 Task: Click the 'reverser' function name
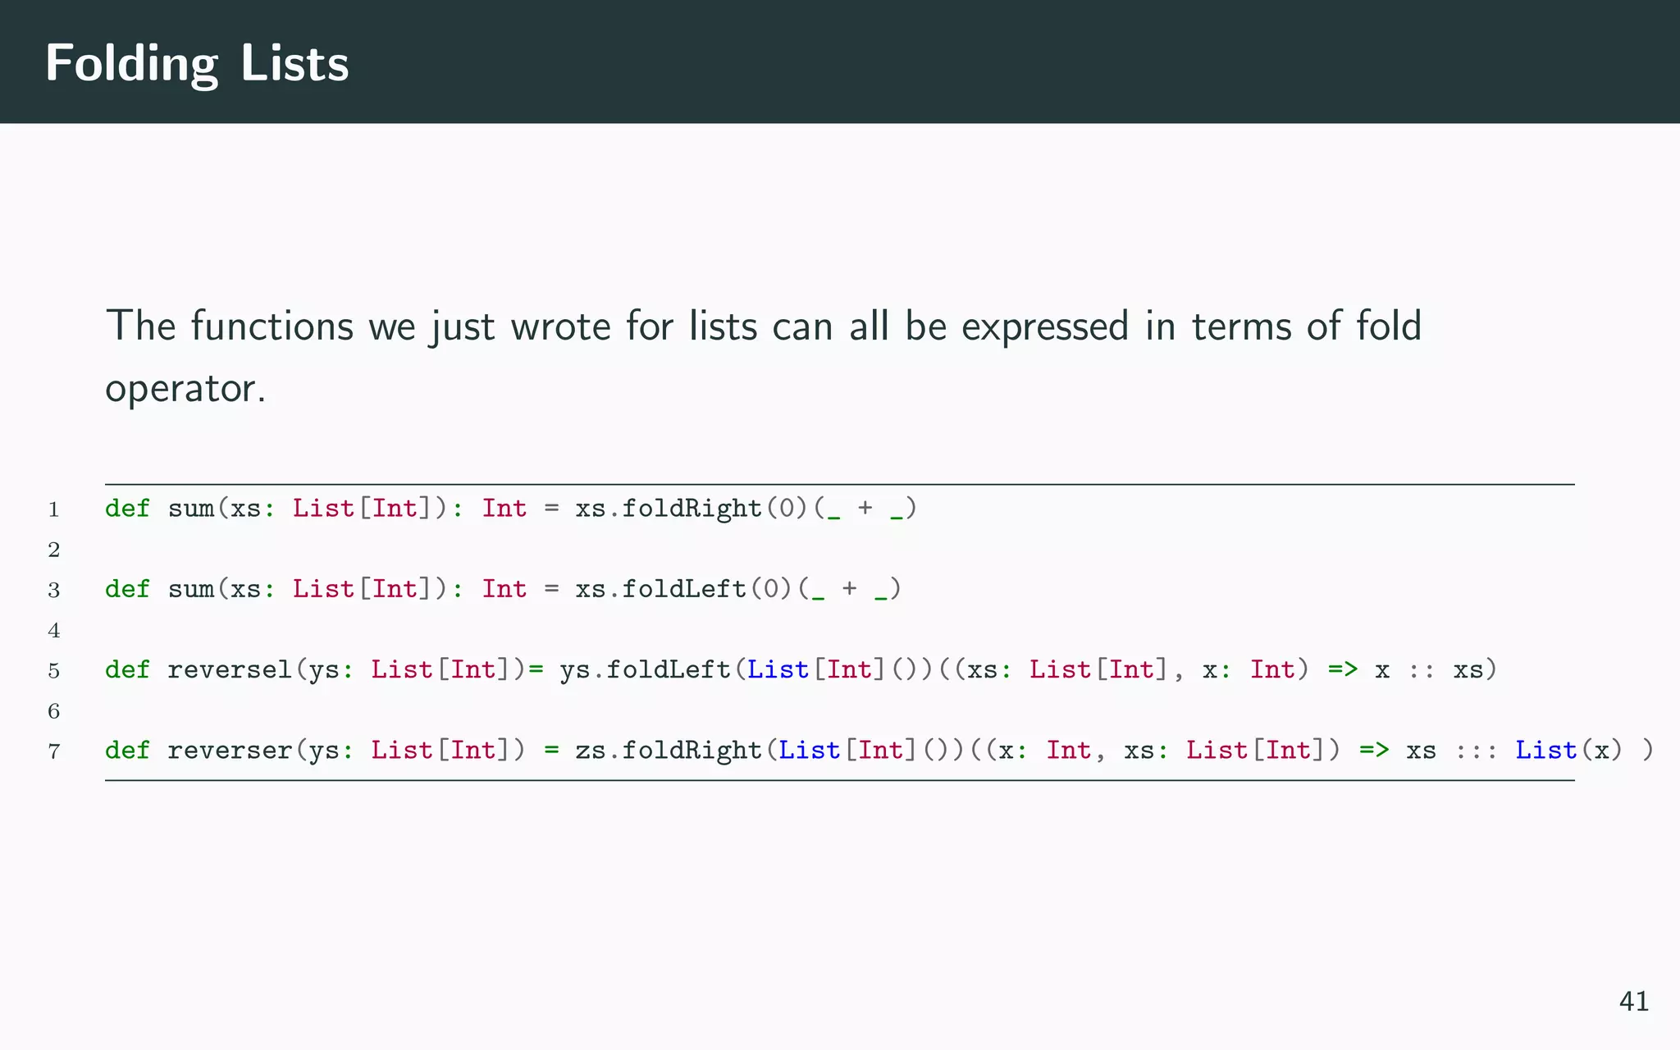point(230,751)
